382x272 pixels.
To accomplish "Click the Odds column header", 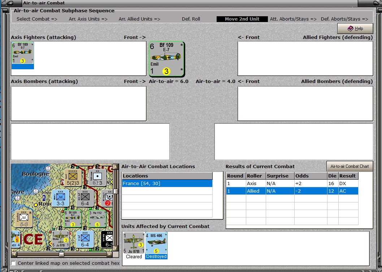I will [x=311, y=176].
